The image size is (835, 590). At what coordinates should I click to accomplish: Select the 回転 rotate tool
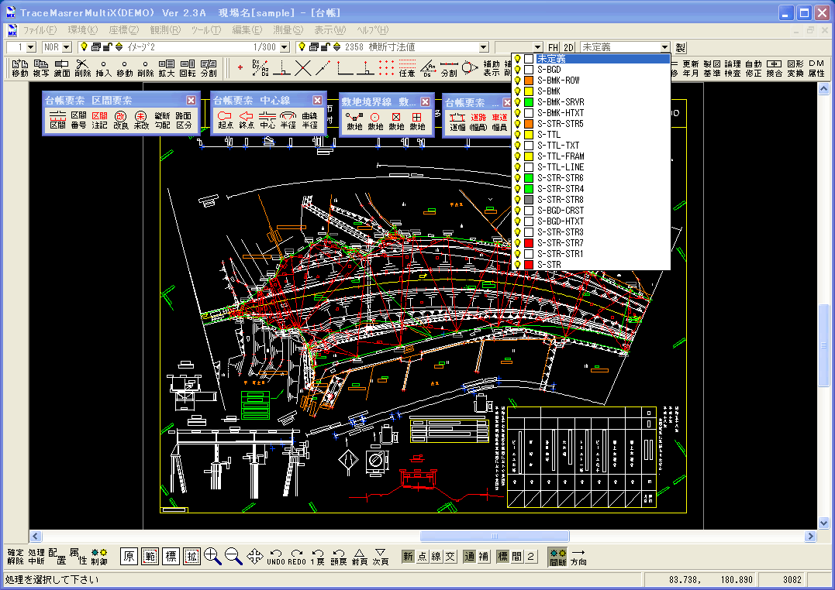point(188,68)
